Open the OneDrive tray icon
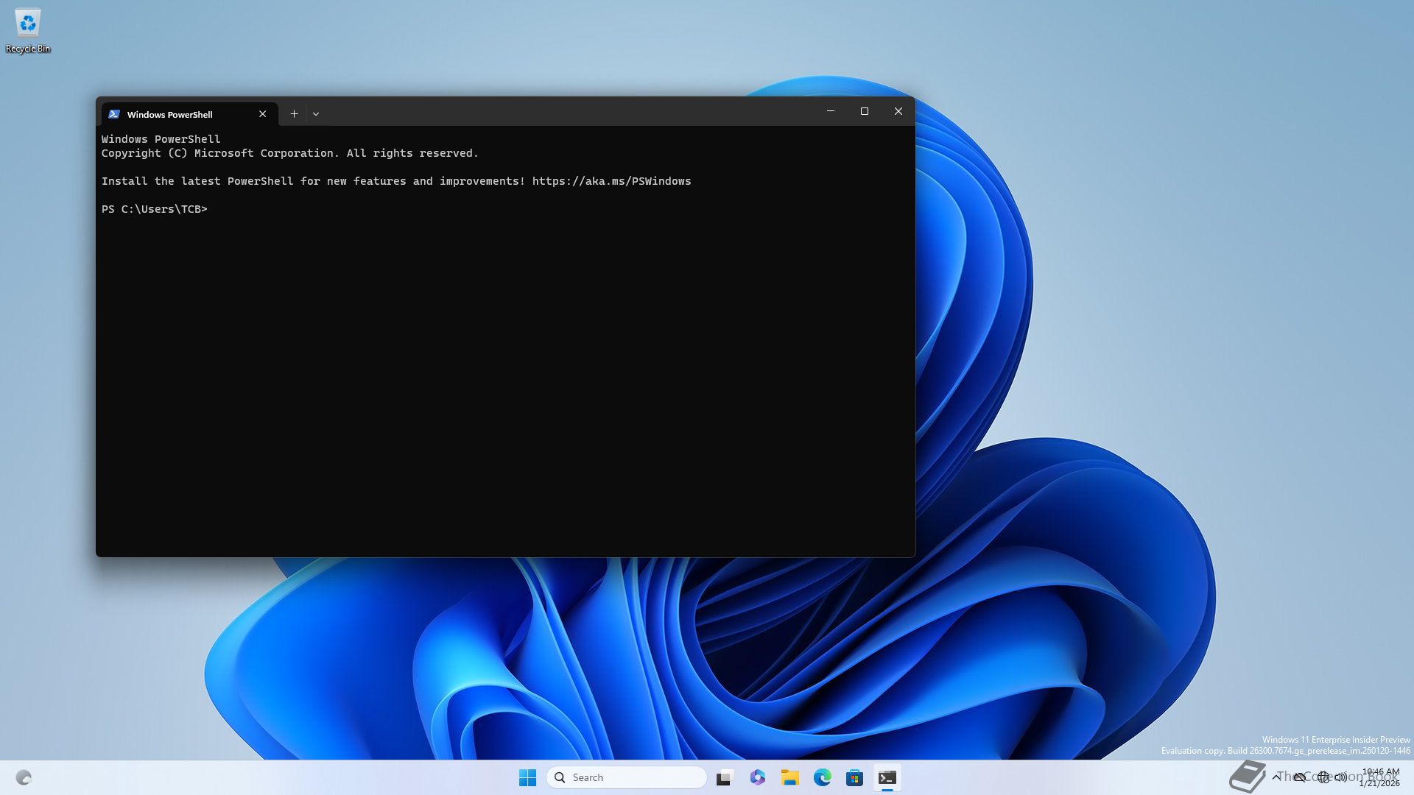 click(x=1300, y=777)
